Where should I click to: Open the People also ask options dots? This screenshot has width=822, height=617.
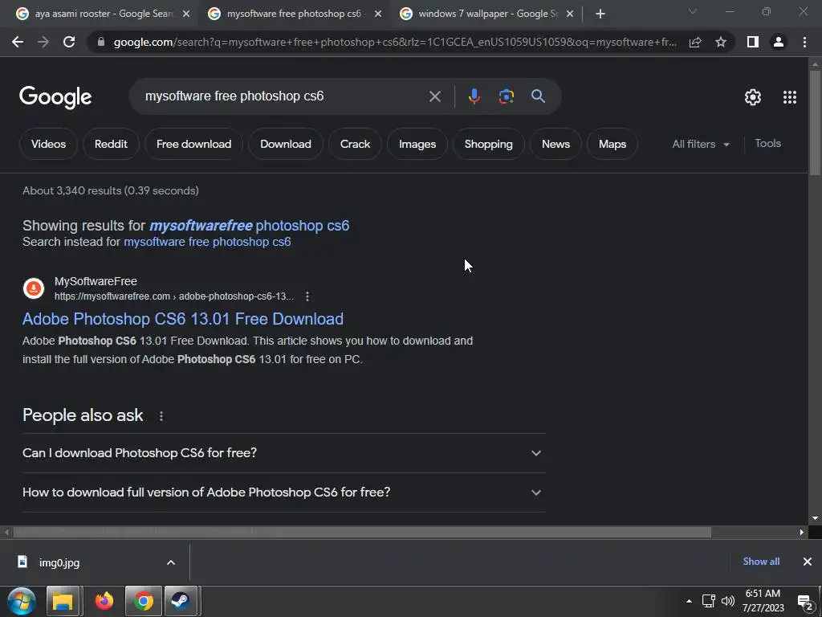tap(161, 416)
